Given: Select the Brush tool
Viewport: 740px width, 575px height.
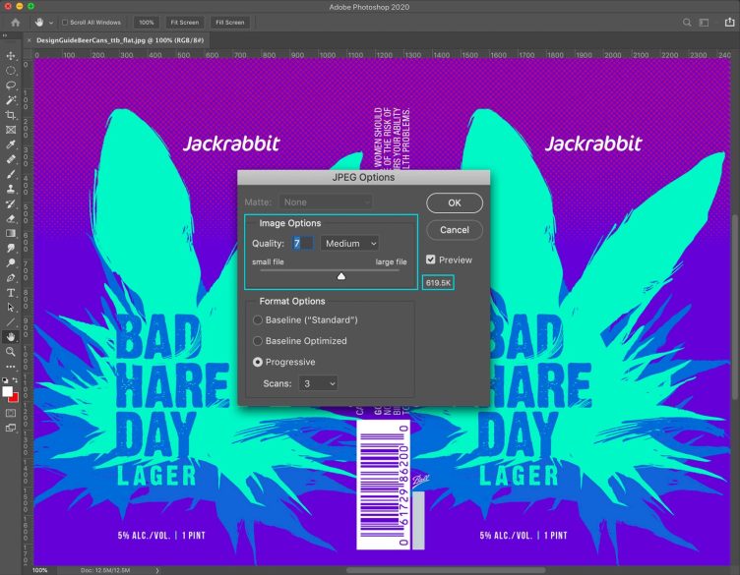Looking at the screenshot, I should coord(11,174).
